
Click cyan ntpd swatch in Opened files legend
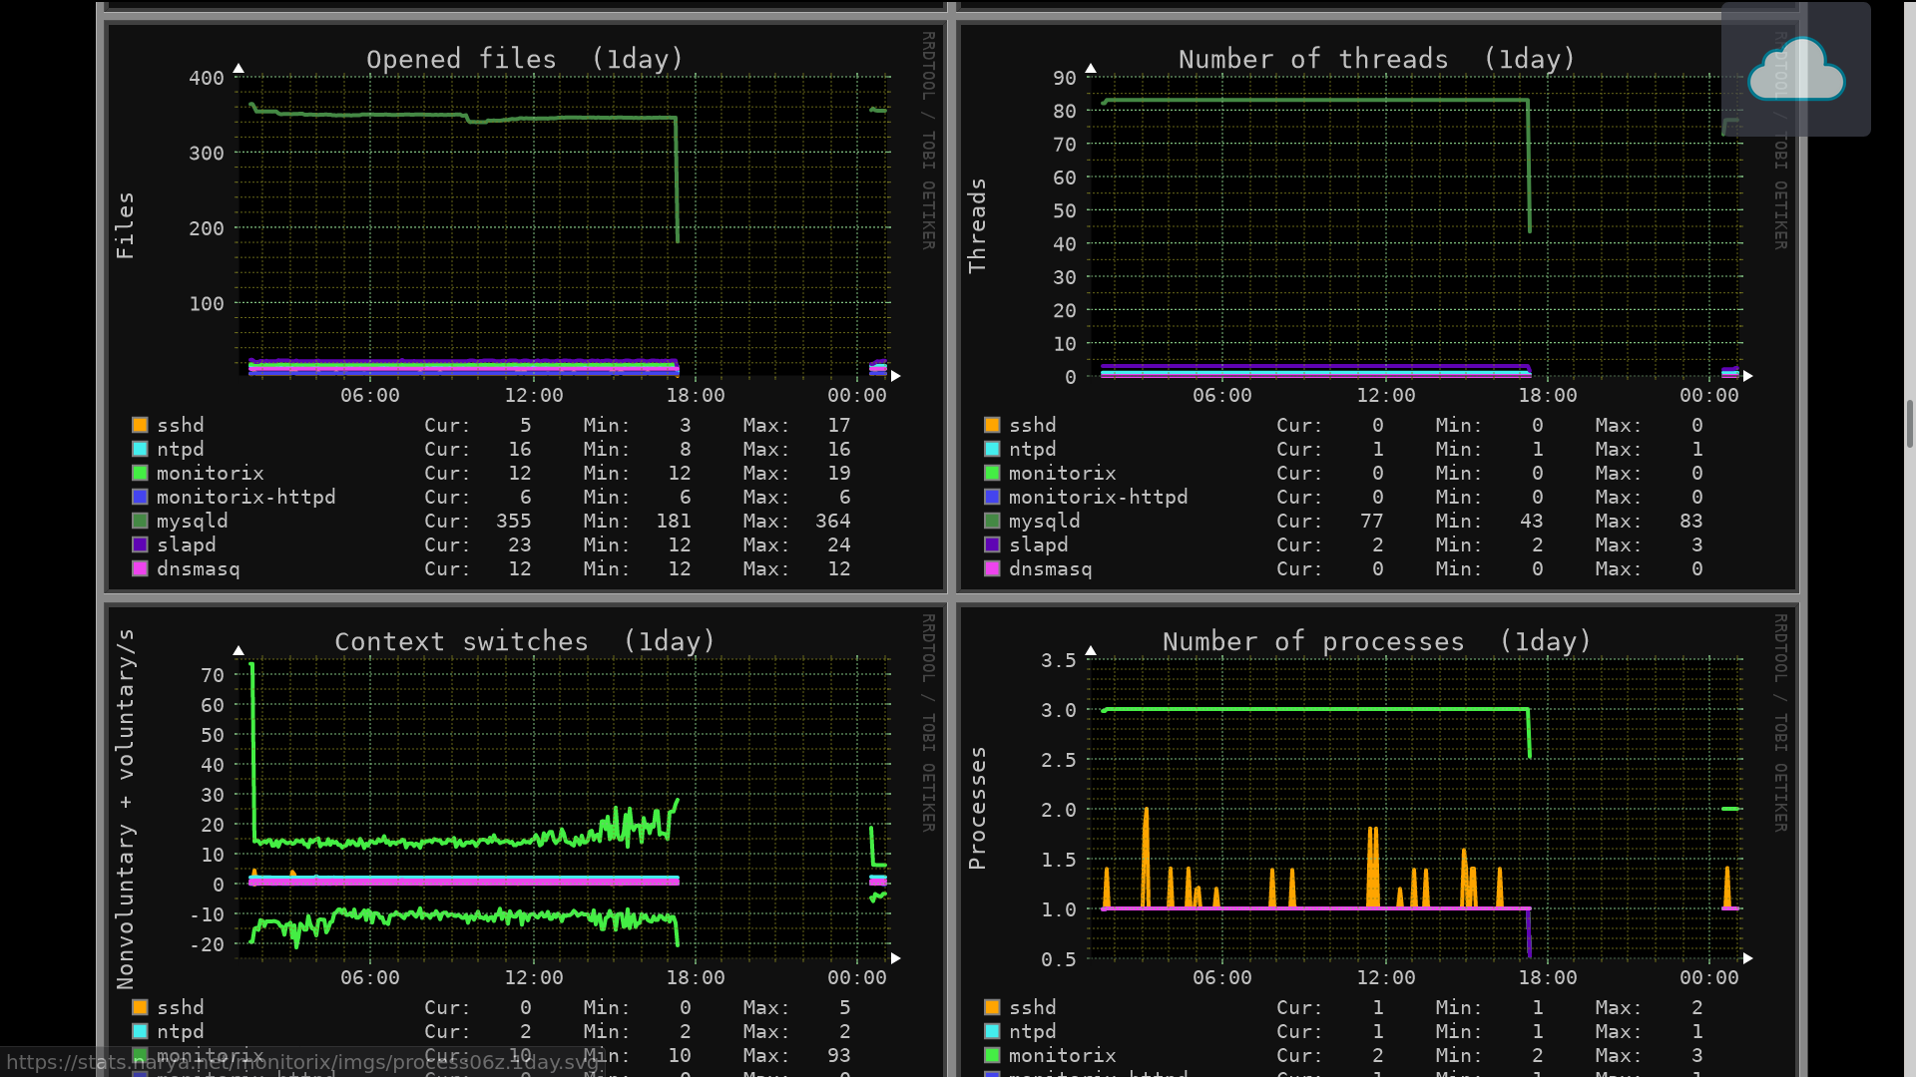pyautogui.click(x=140, y=449)
